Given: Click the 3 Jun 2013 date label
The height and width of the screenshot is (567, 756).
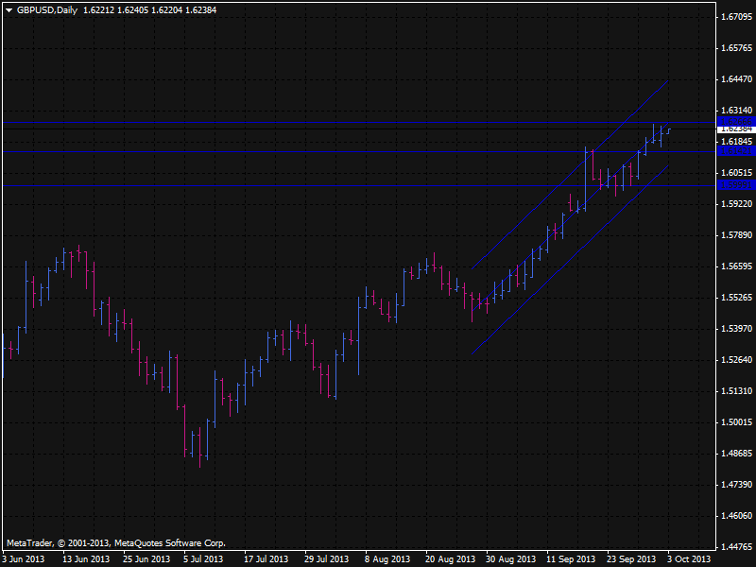Looking at the screenshot, I should click(24, 558).
